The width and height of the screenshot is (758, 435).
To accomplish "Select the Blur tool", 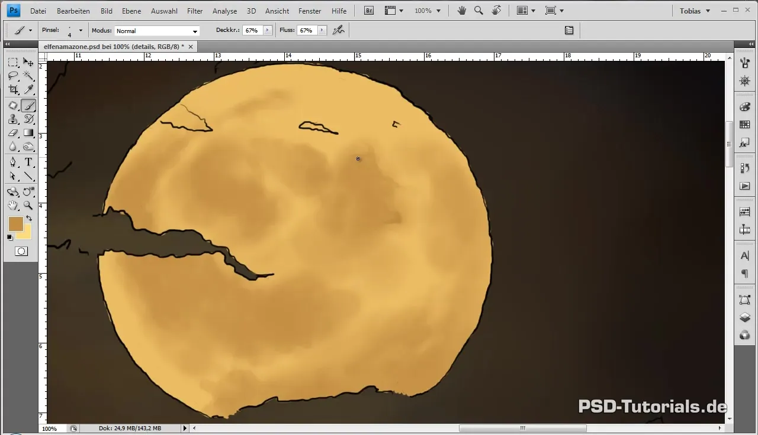I will pos(13,147).
